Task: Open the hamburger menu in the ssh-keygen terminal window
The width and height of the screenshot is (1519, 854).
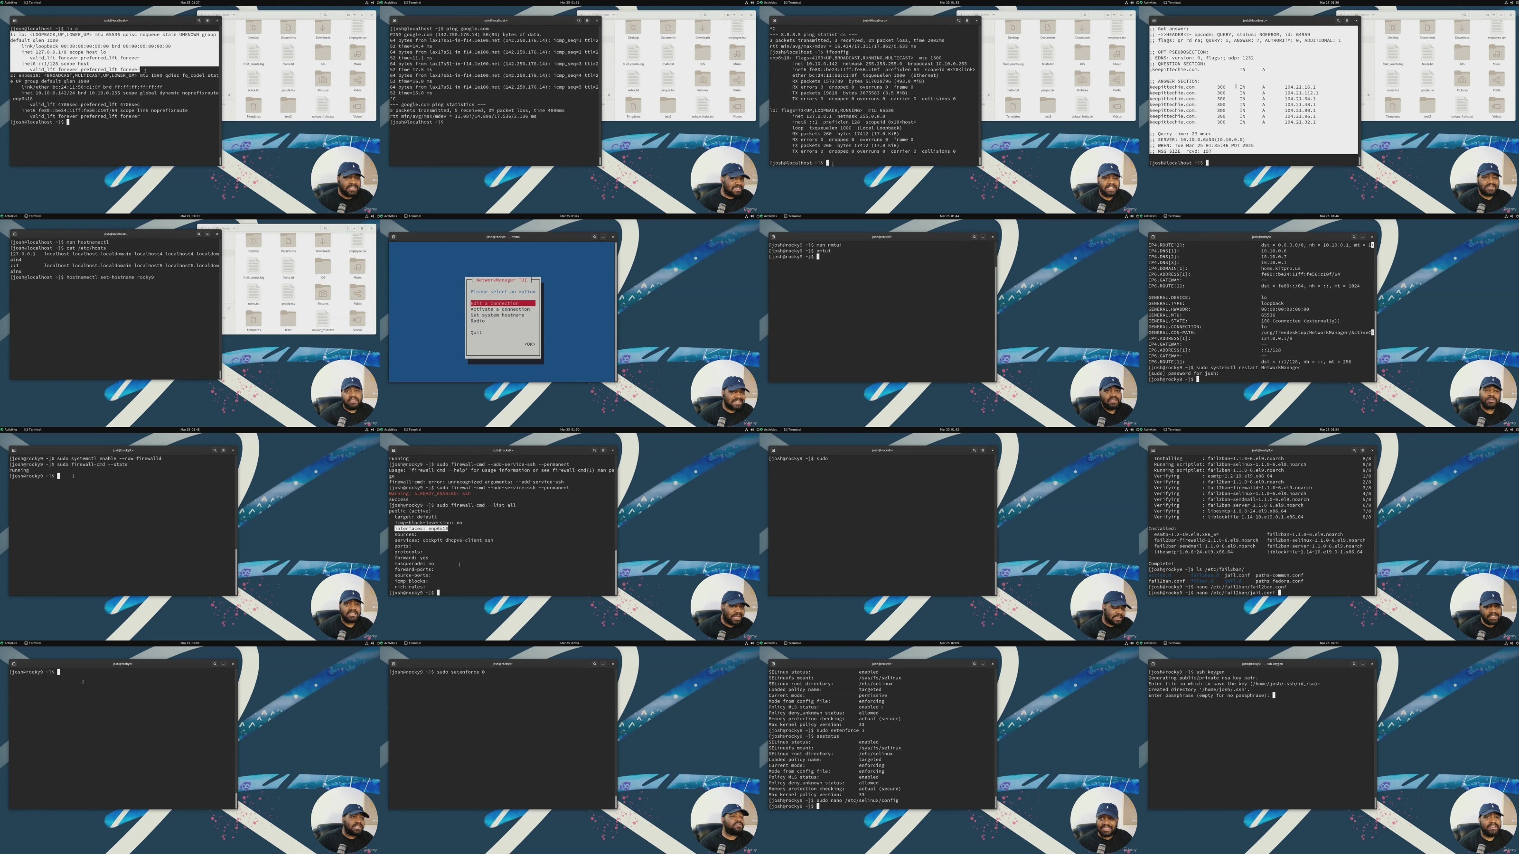Action: (1362, 664)
